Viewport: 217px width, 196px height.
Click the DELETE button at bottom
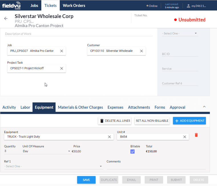(199, 180)
